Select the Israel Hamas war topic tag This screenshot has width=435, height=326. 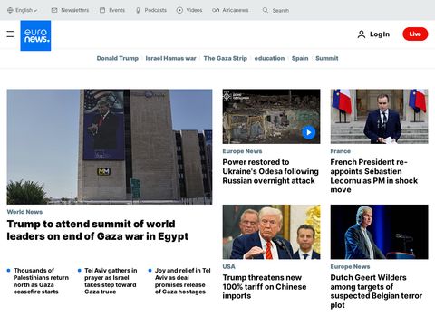(170, 58)
